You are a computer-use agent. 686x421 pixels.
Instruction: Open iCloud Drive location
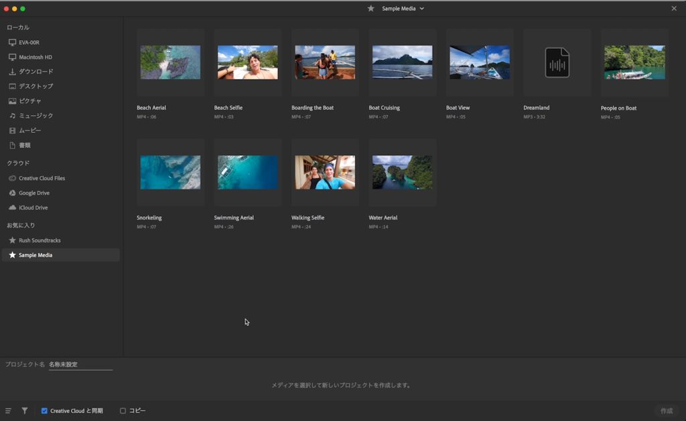33,207
